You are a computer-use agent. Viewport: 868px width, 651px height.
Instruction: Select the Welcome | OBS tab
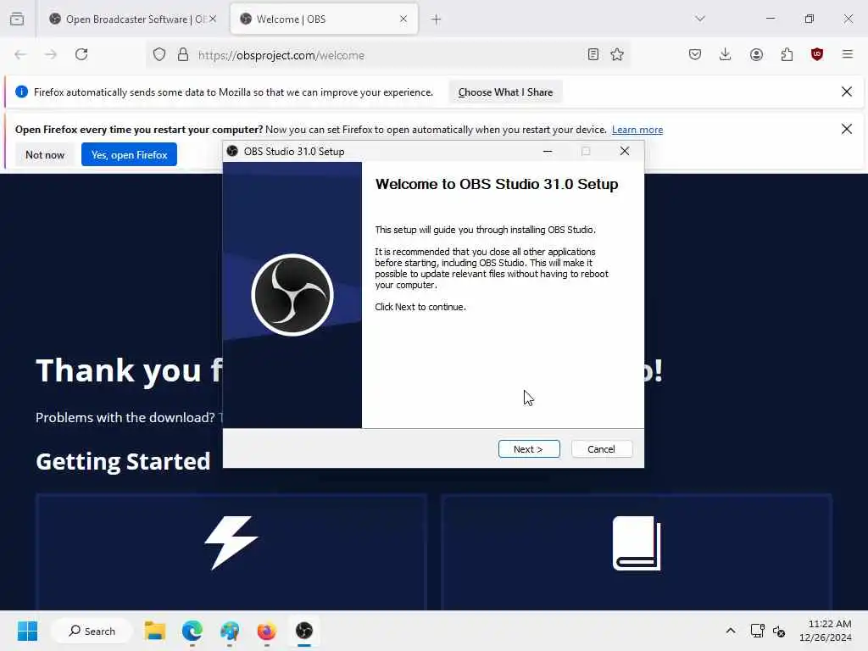[x=324, y=19]
